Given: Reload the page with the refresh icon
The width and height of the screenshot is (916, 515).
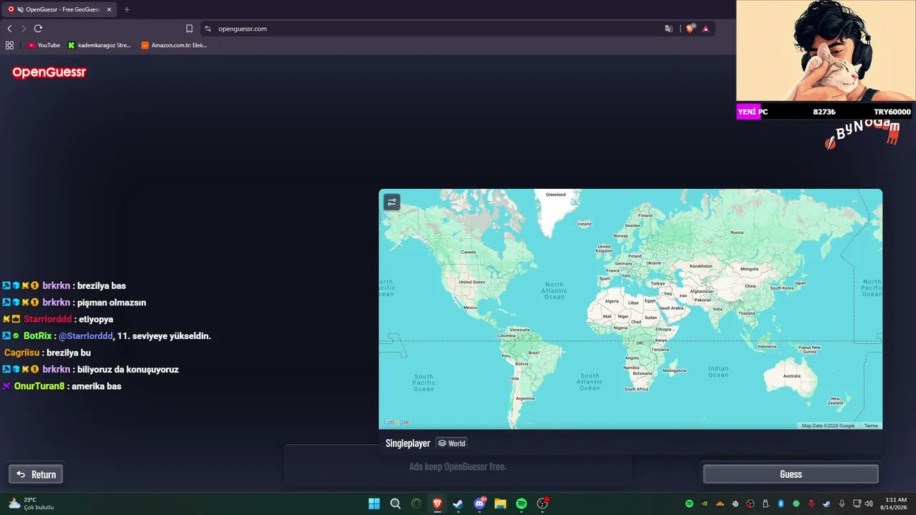Looking at the screenshot, I should [38, 29].
